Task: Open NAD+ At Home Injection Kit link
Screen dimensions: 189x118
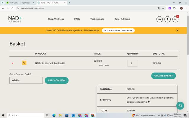Action: [50, 63]
